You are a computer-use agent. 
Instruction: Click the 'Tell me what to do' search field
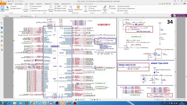click(x=83, y=4)
